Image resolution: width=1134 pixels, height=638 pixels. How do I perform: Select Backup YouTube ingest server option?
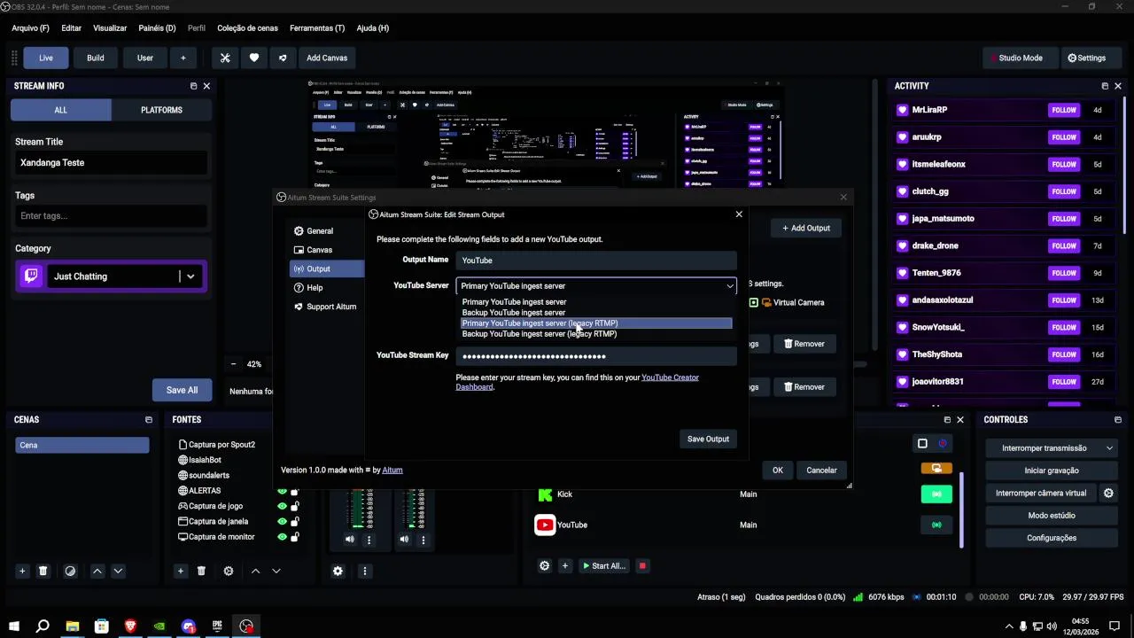click(596, 313)
